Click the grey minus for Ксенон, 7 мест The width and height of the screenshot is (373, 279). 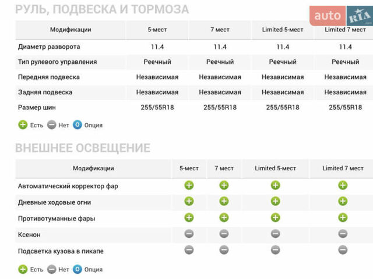(x=224, y=234)
